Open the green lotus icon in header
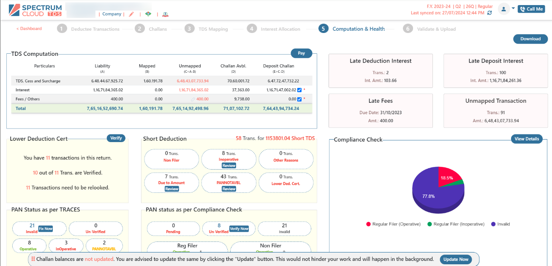Viewport: 552px width, 266px height. click(x=148, y=14)
